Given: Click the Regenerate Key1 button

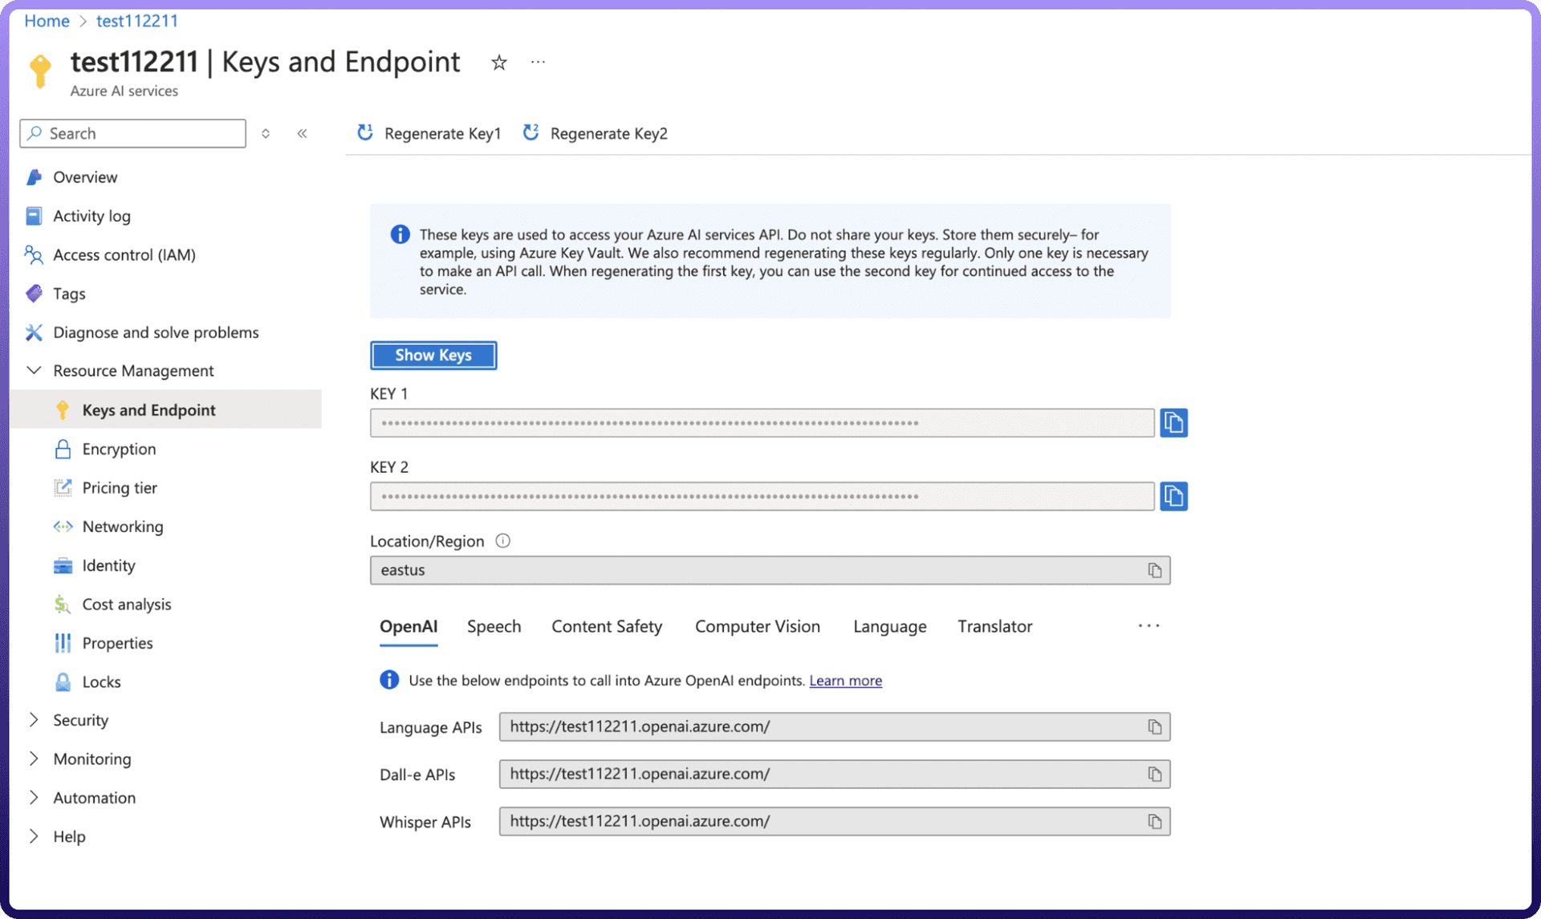Looking at the screenshot, I should 429,133.
